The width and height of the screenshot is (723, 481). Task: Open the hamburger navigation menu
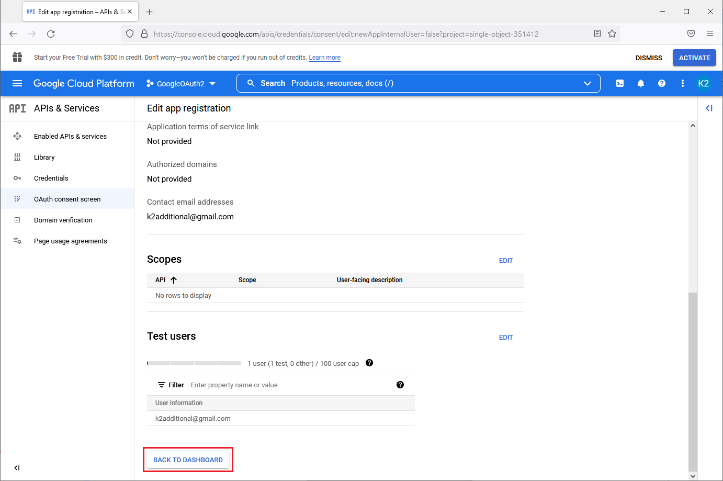[x=17, y=83]
